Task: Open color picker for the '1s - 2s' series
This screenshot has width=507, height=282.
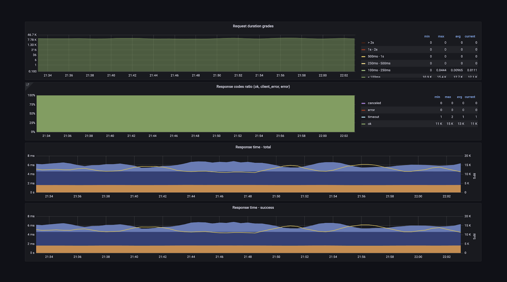Action: point(363,50)
